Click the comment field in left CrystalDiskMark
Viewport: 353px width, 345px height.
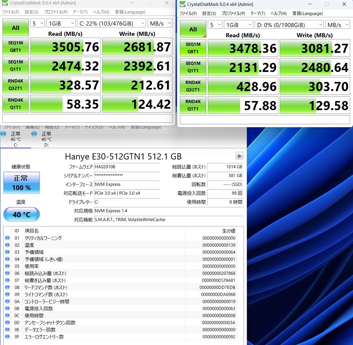tap(88, 118)
